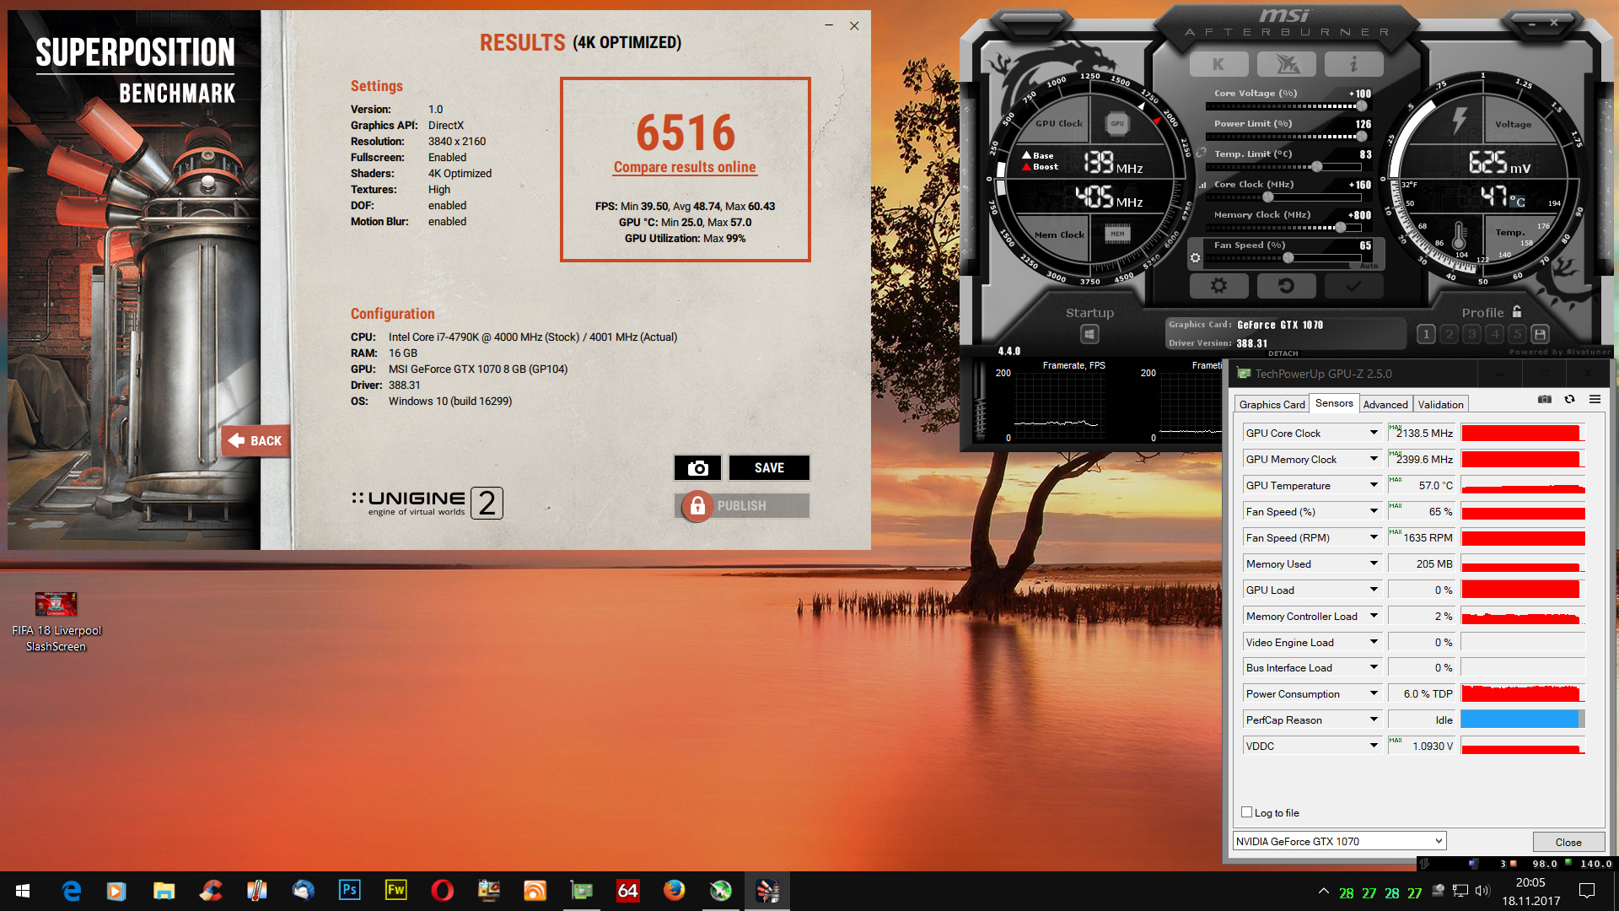Image resolution: width=1619 pixels, height=911 pixels.
Task: Click GPU-Z refresh icon
Action: click(1569, 400)
